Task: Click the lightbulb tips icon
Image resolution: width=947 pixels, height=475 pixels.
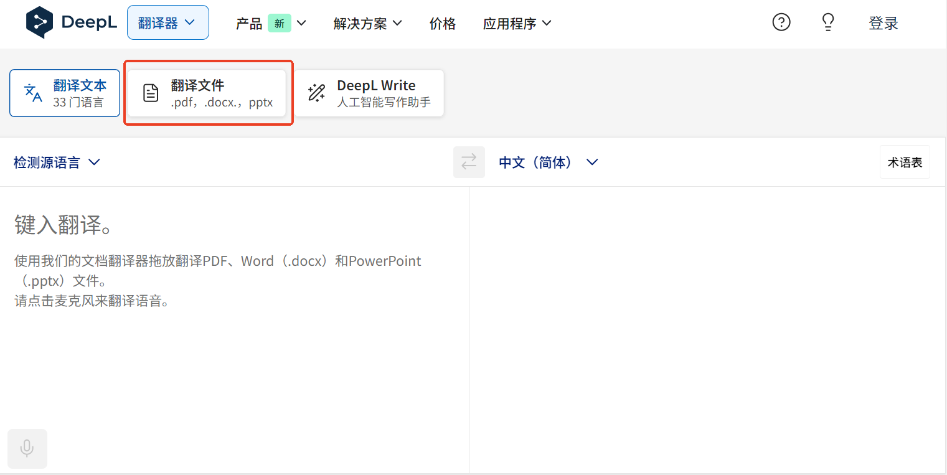Action: tap(827, 22)
